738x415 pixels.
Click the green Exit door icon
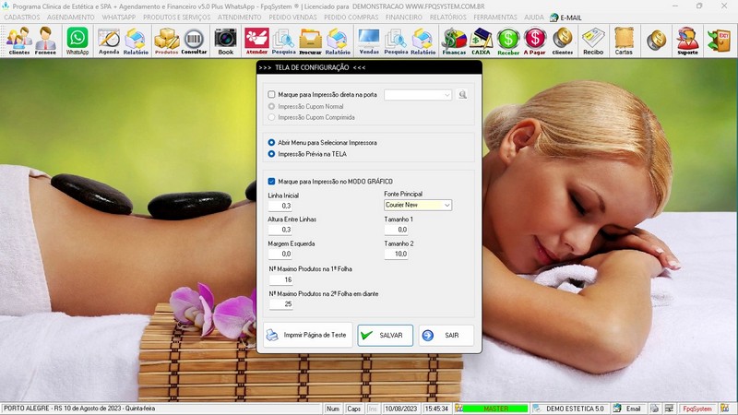tap(719, 40)
